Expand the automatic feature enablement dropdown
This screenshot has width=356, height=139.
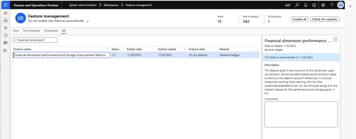[87, 21]
